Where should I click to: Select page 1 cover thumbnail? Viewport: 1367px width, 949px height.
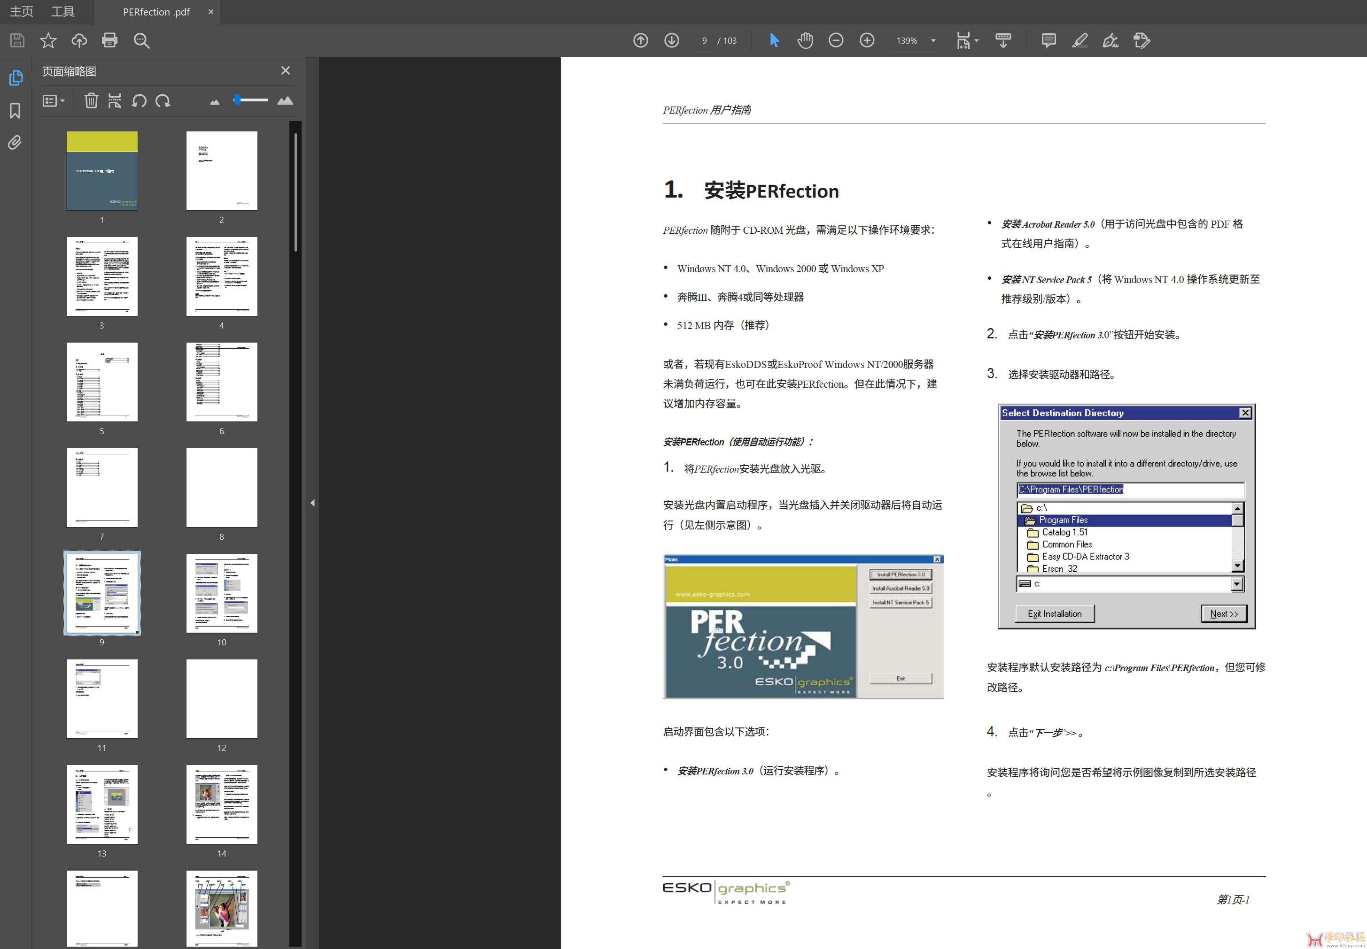click(102, 171)
